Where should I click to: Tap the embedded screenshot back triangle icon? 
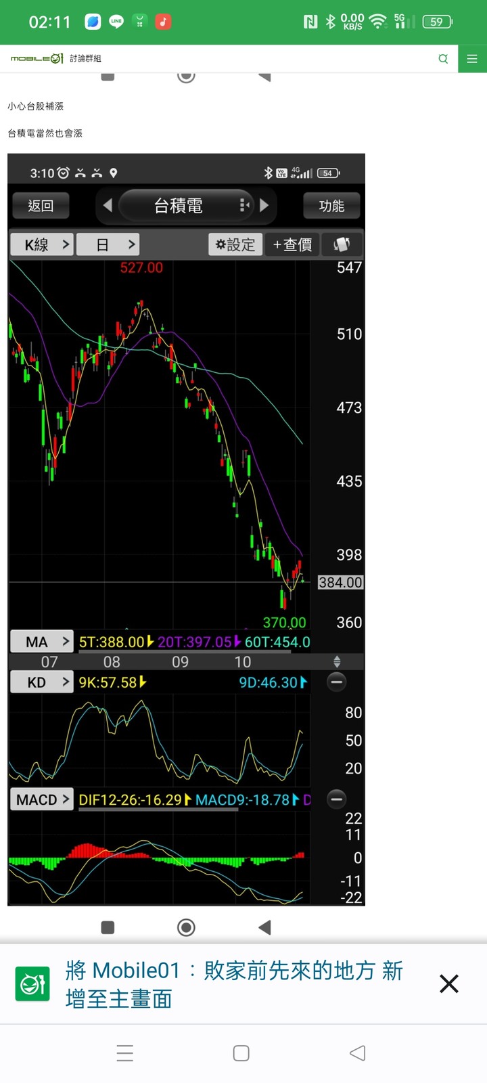[264, 927]
